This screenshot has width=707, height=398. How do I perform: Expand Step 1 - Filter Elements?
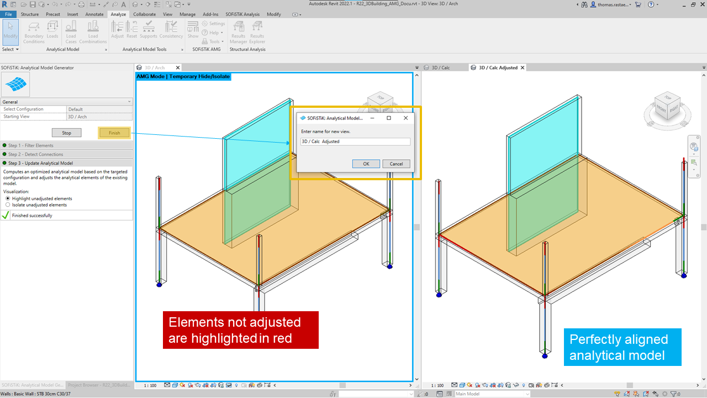pos(67,145)
